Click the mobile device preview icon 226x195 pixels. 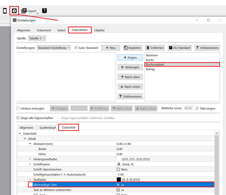tap(5, 11)
